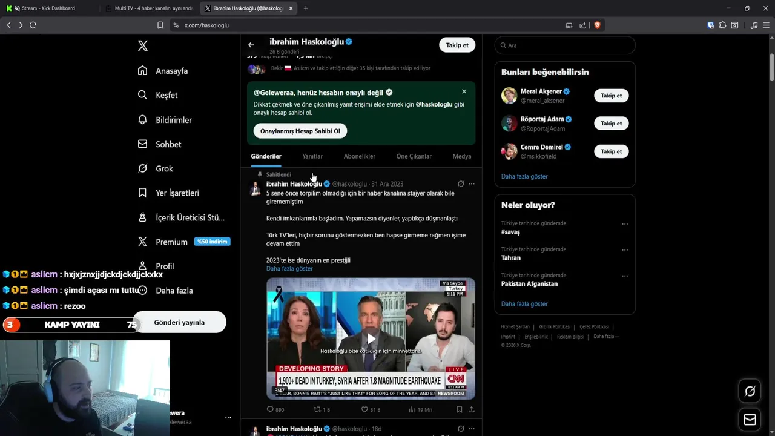Open options for #savaş trend
The image size is (775, 436).
pyautogui.click(x=625, y=224)
